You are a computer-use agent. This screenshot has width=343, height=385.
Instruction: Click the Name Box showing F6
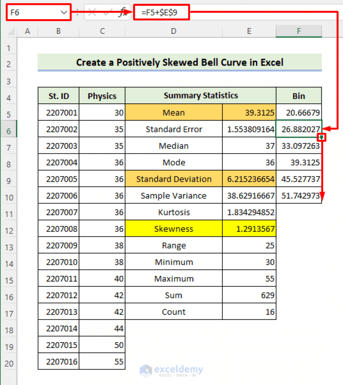click(38, 12)
